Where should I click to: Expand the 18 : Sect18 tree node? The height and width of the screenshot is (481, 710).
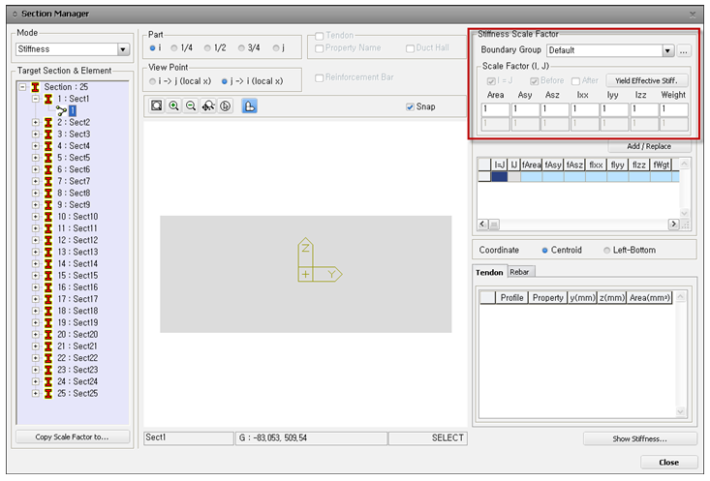(x=35, y=311)
